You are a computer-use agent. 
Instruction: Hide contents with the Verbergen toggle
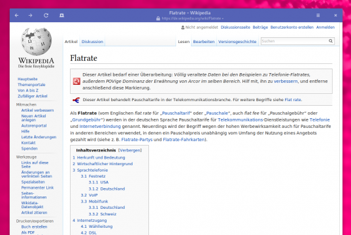point(130,150)
